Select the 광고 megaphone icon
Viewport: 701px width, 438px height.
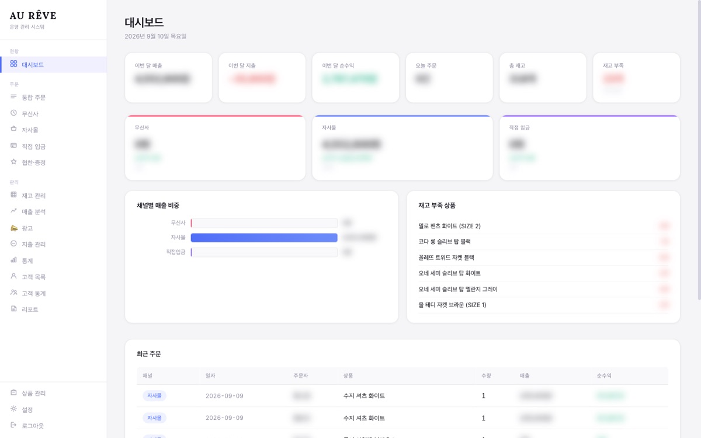13,228
